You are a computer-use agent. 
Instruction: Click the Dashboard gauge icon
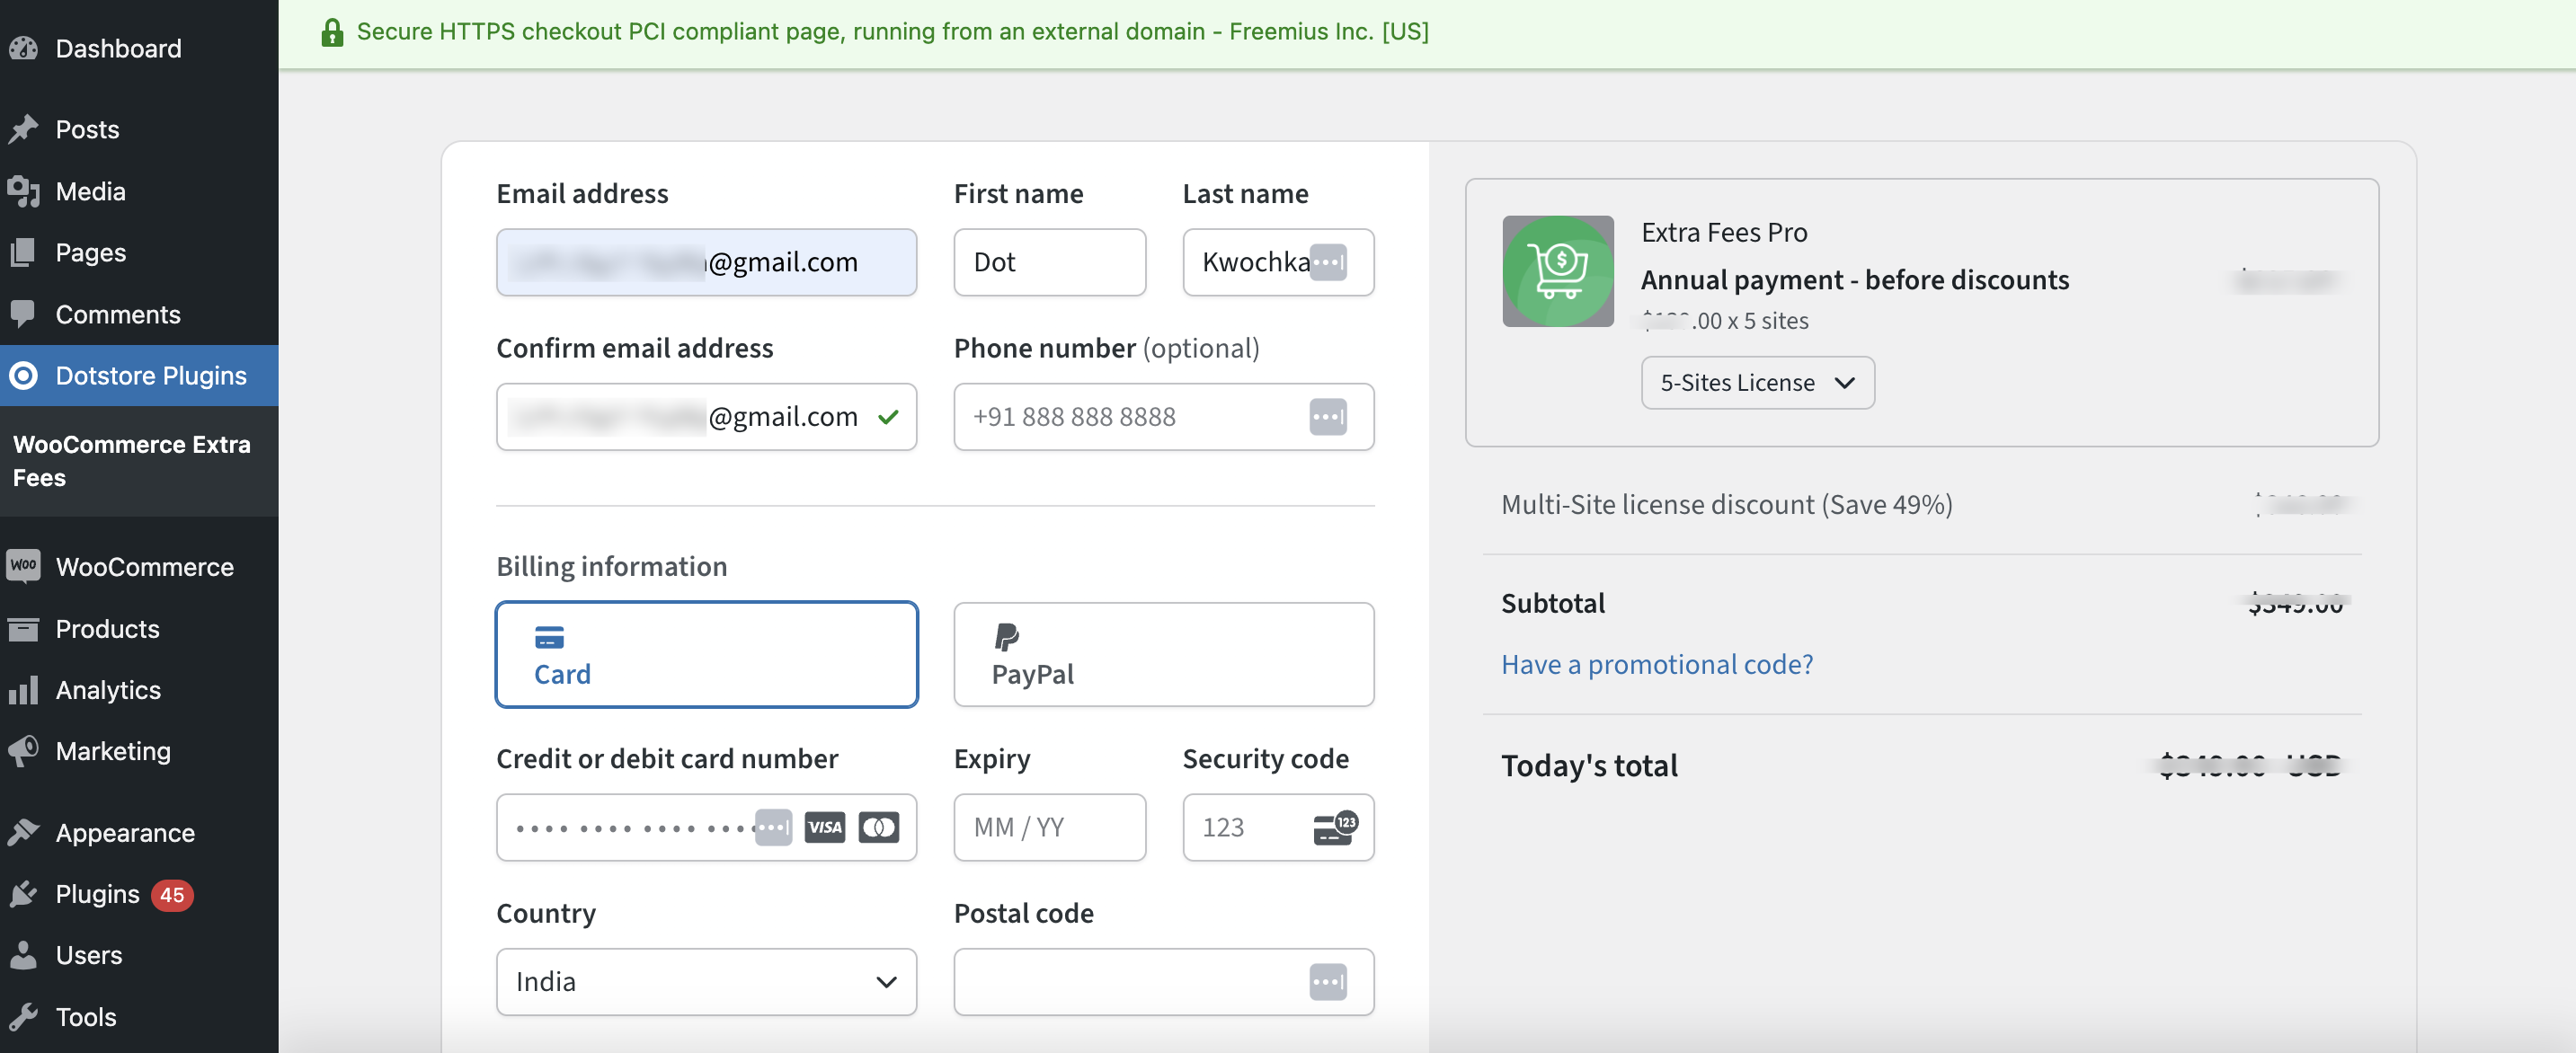point(23,48)
